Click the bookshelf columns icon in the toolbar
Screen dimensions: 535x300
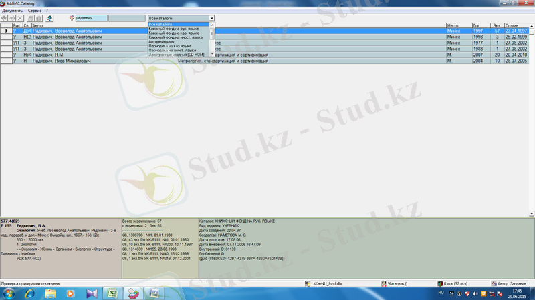pyautogui.click(x=39, y=18)
